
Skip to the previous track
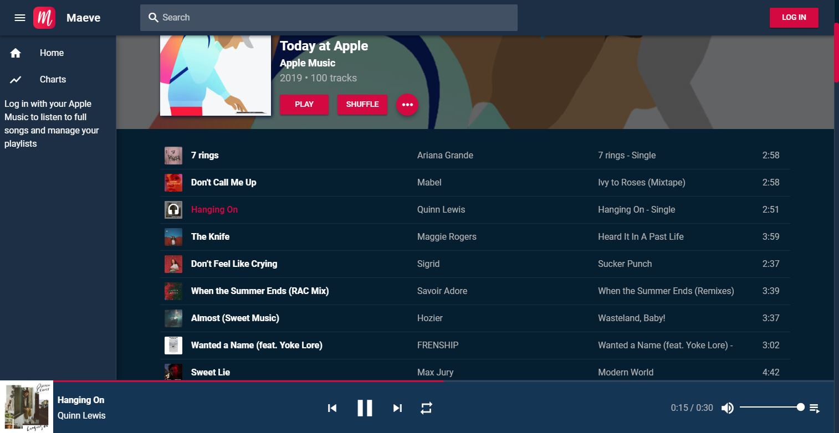click(x=332, y=408)
